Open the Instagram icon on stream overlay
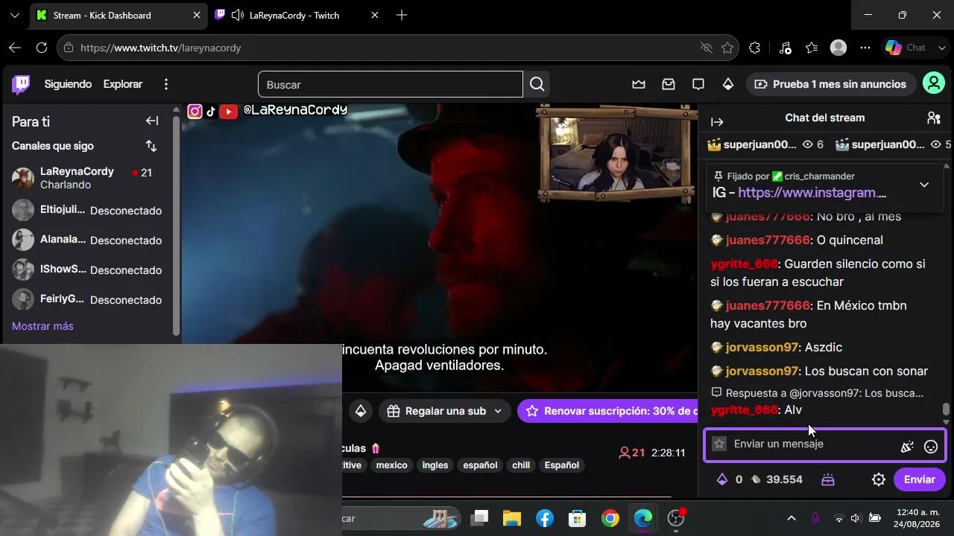This screenshot has width=954, height=536. [195, 111]
